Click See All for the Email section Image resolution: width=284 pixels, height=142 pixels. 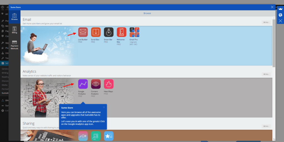coord(266,22)
